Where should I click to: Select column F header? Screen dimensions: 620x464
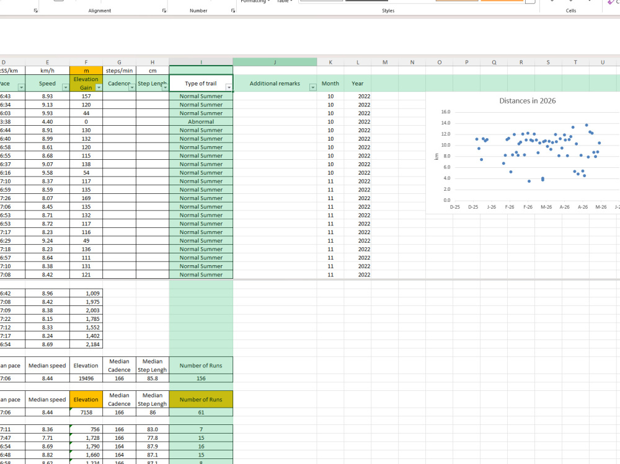coord(86,62)
